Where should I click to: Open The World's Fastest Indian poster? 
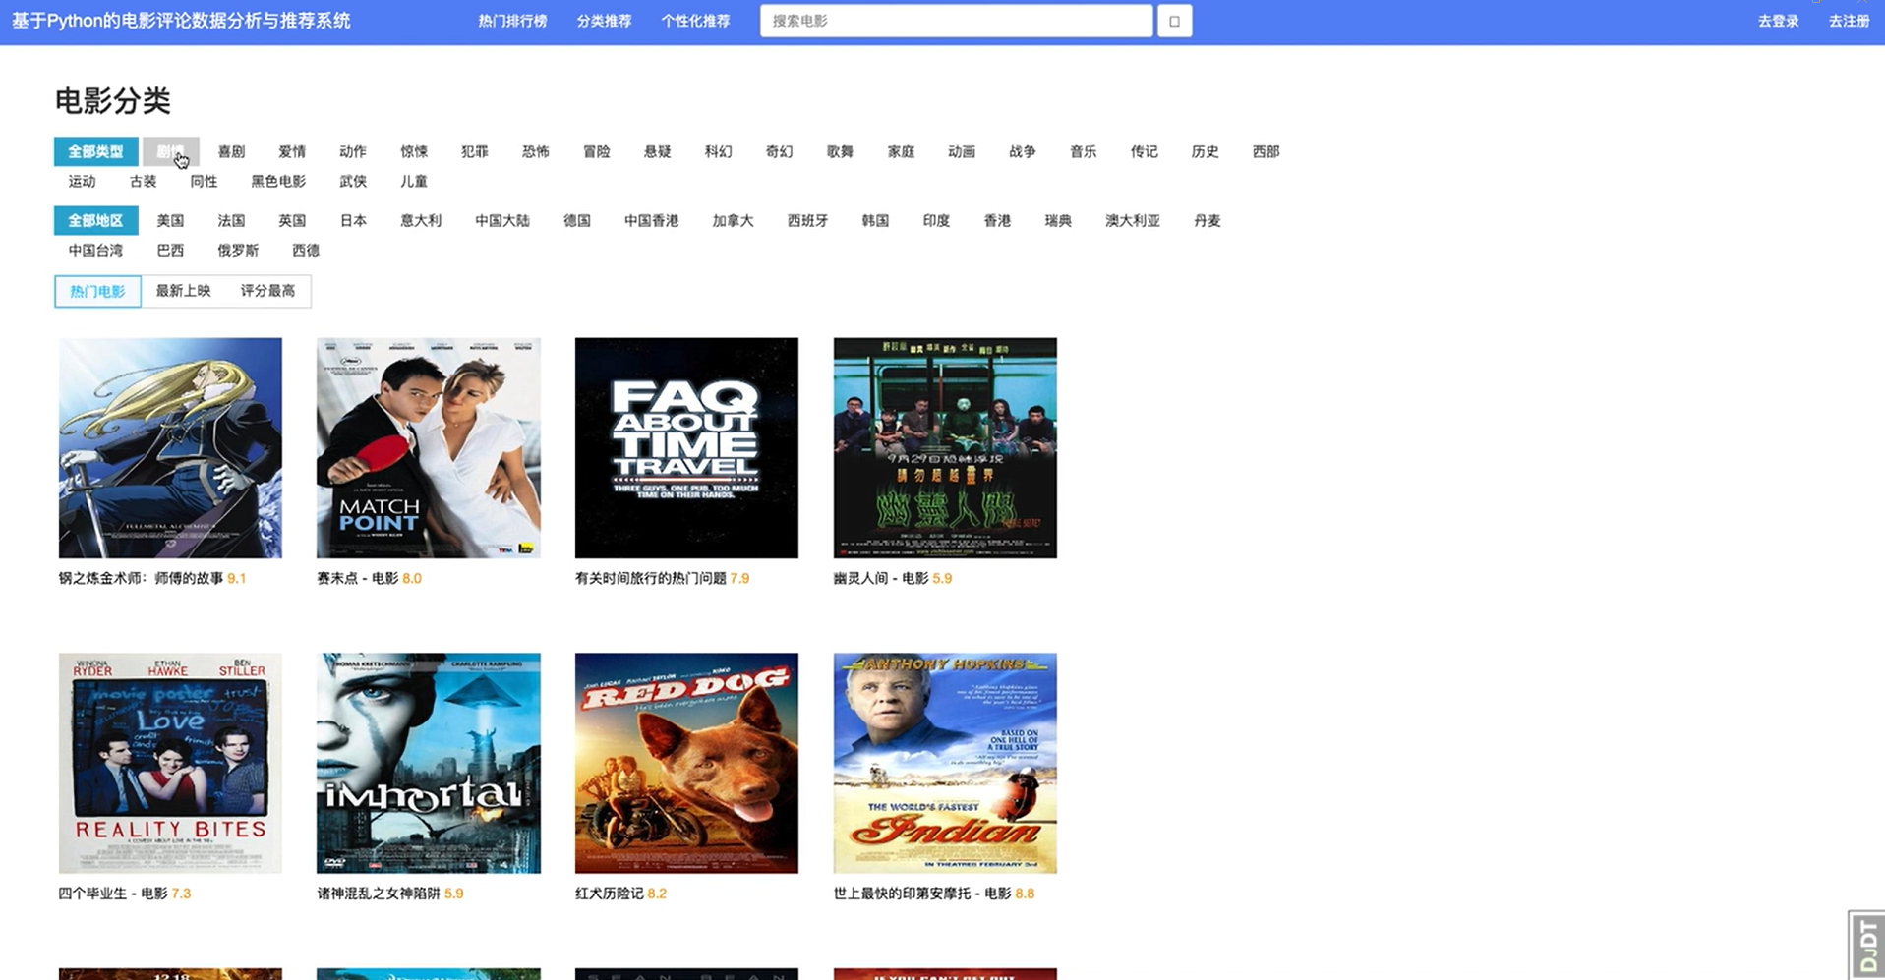945,763
